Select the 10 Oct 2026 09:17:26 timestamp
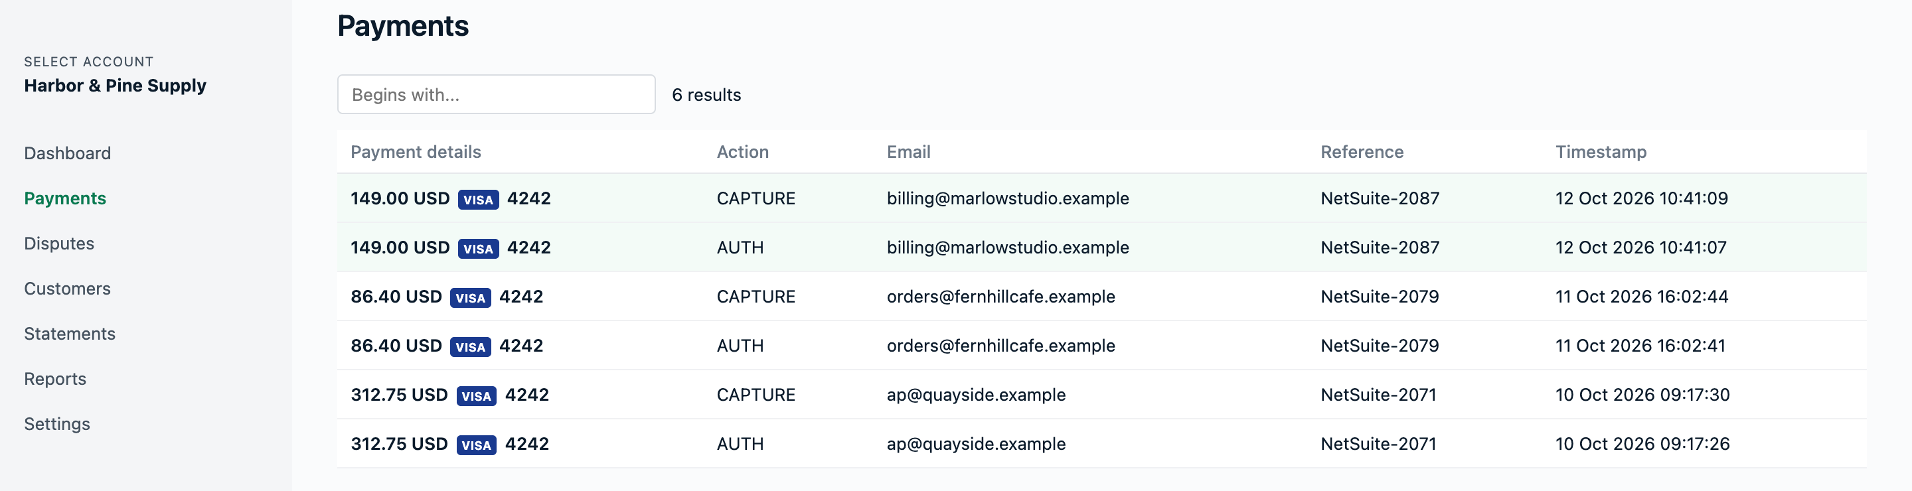The height and width of the screenshot is (491, 1912). [x=1642, y=443]
